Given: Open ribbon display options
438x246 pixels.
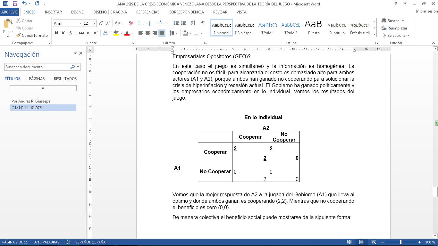Looking at the screenshot, I should point(405,4).
